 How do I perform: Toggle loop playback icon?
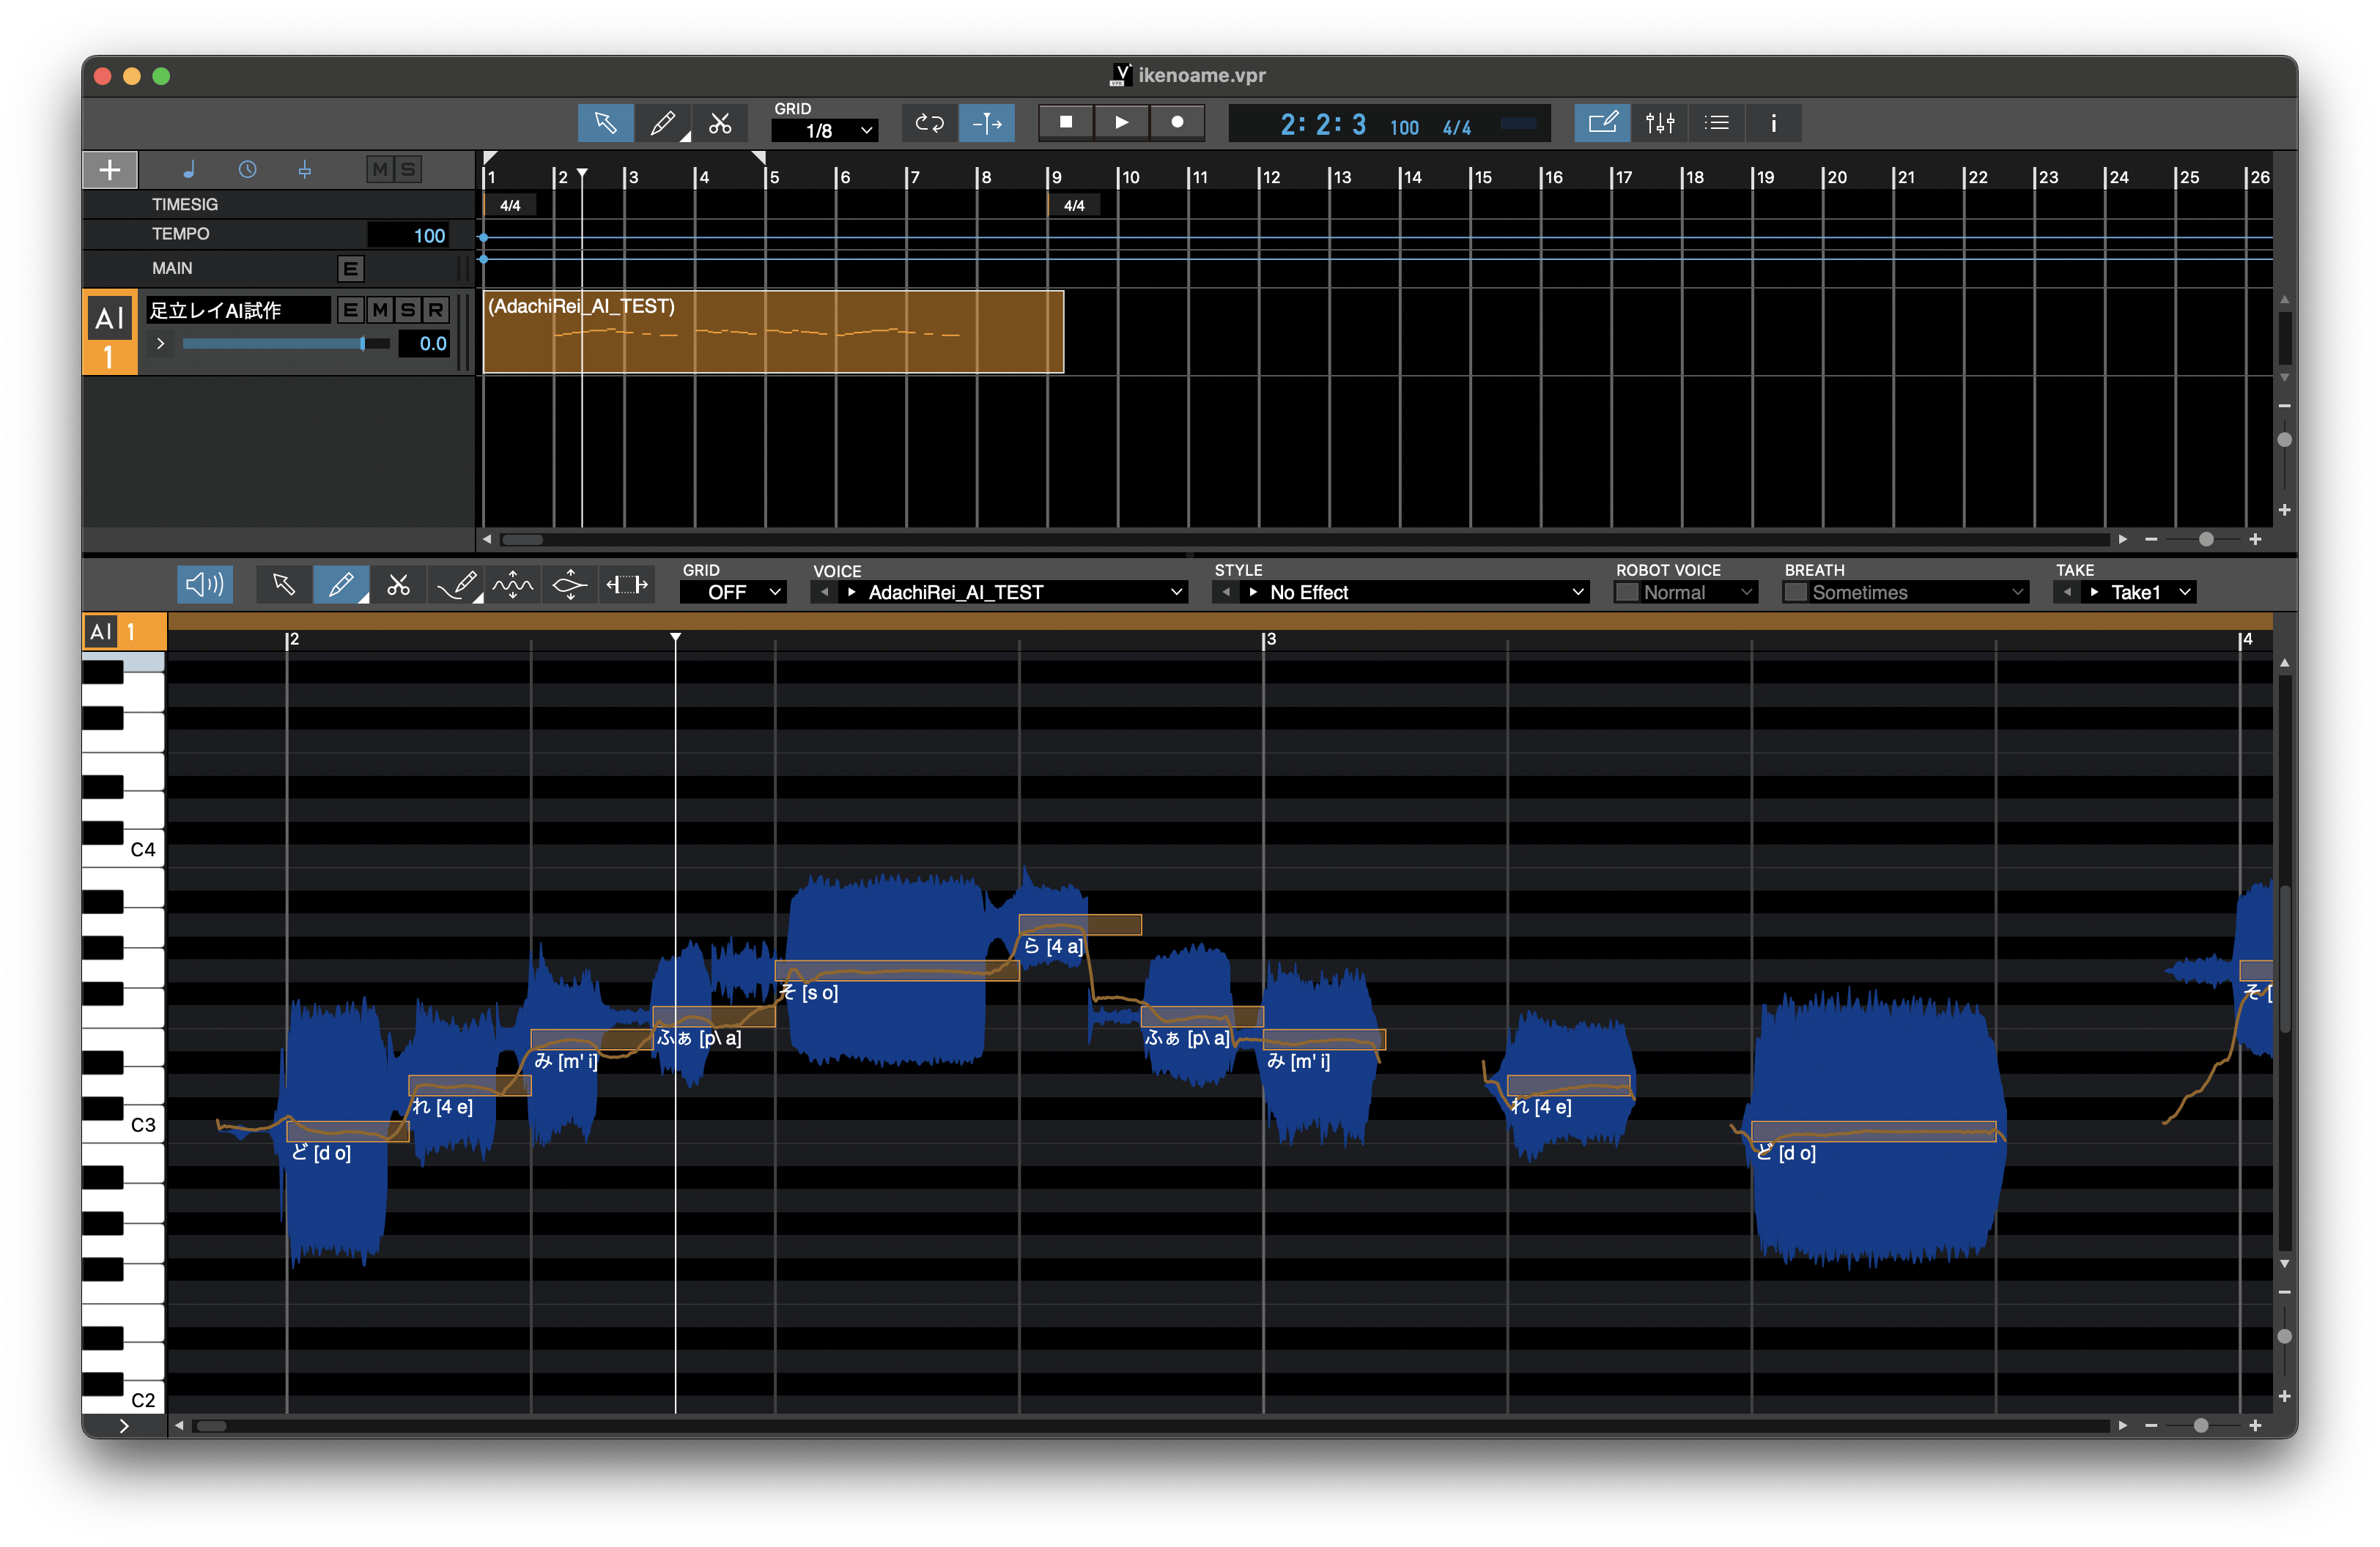tap(929, 123)
